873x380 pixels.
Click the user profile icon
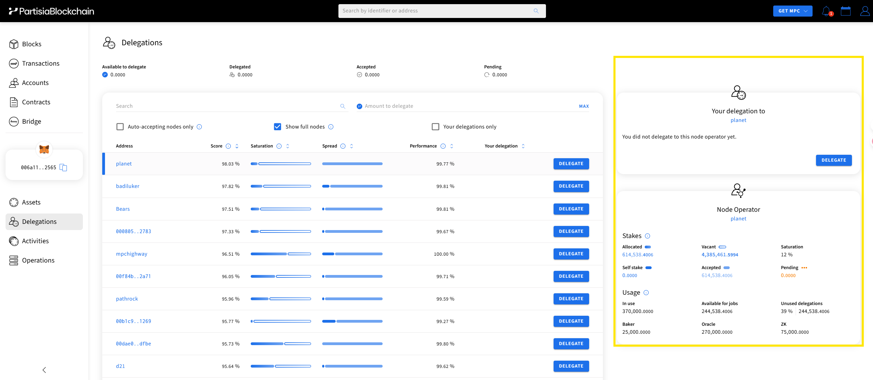(865, 11)
